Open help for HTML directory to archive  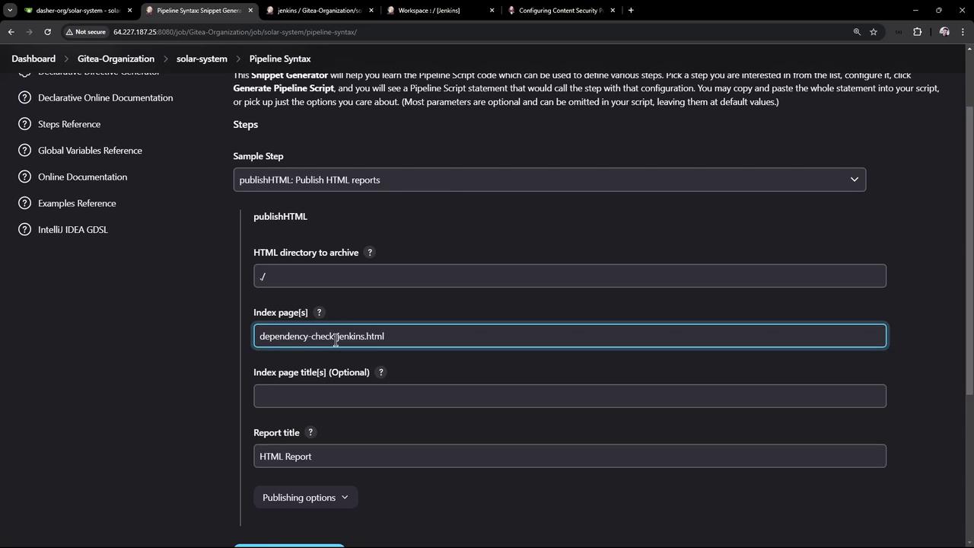(370, 253)
